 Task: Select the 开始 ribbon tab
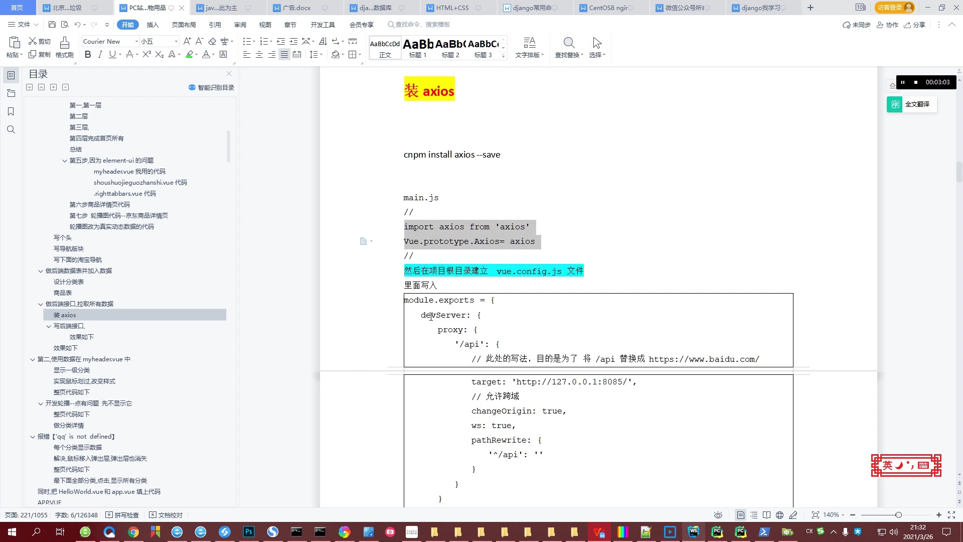point(128,25)
